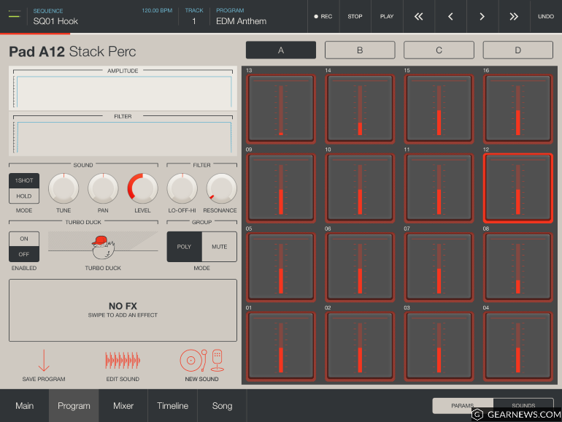Click the 120.00 BPM tempo value
The height and width of the screenshot is (422, 562).
(x=157, y=11)
